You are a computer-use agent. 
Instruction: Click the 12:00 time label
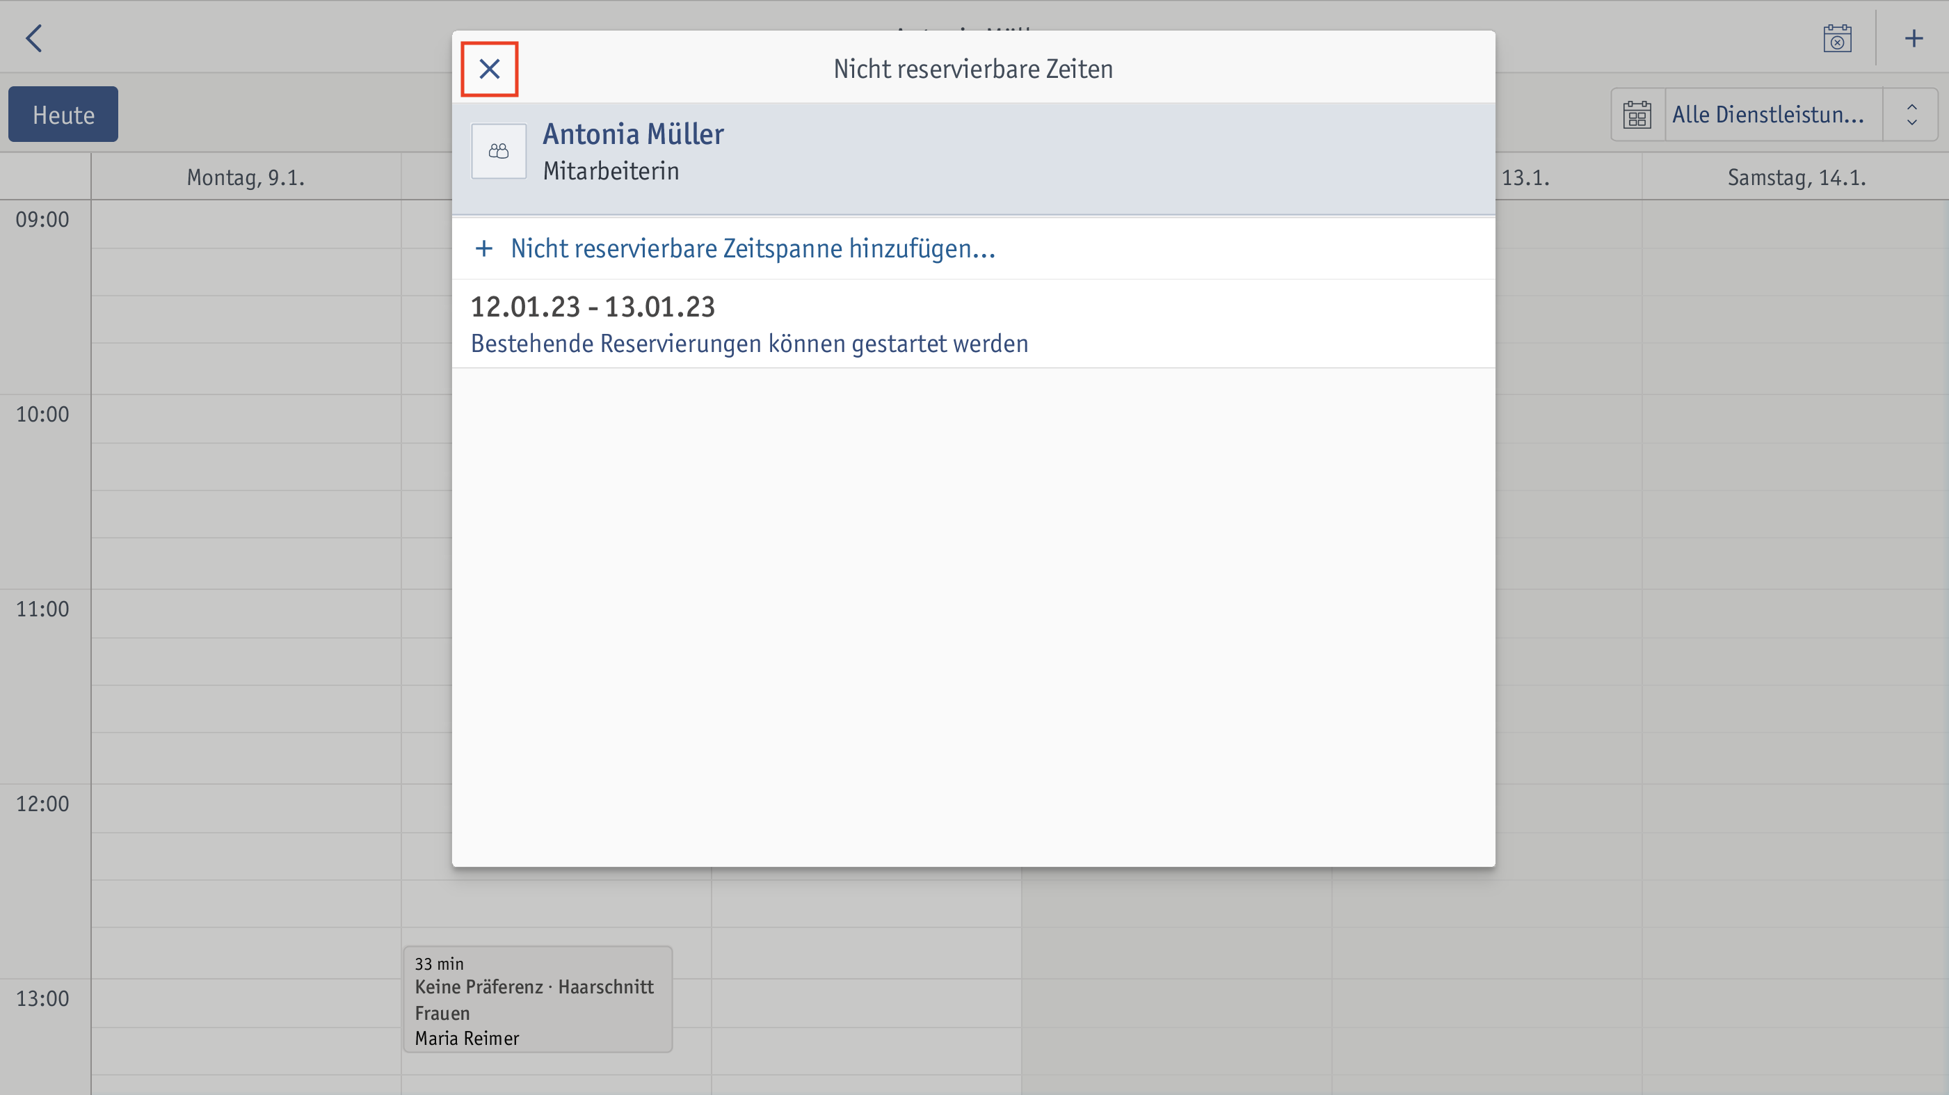click(x=42, y=804)
